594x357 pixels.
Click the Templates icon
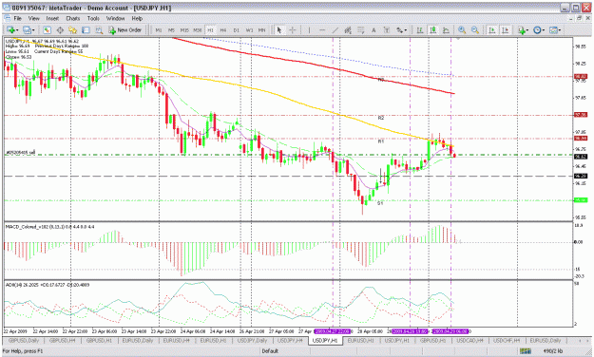pos(553,29)
